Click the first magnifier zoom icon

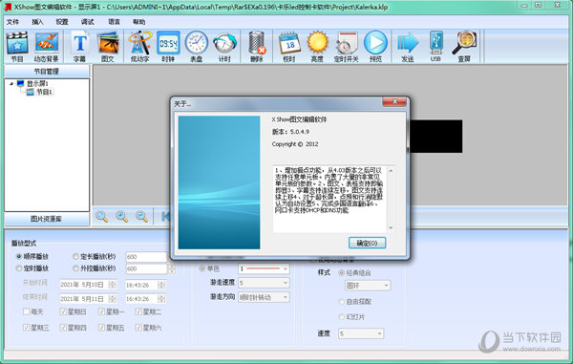[x=101, y=216]
